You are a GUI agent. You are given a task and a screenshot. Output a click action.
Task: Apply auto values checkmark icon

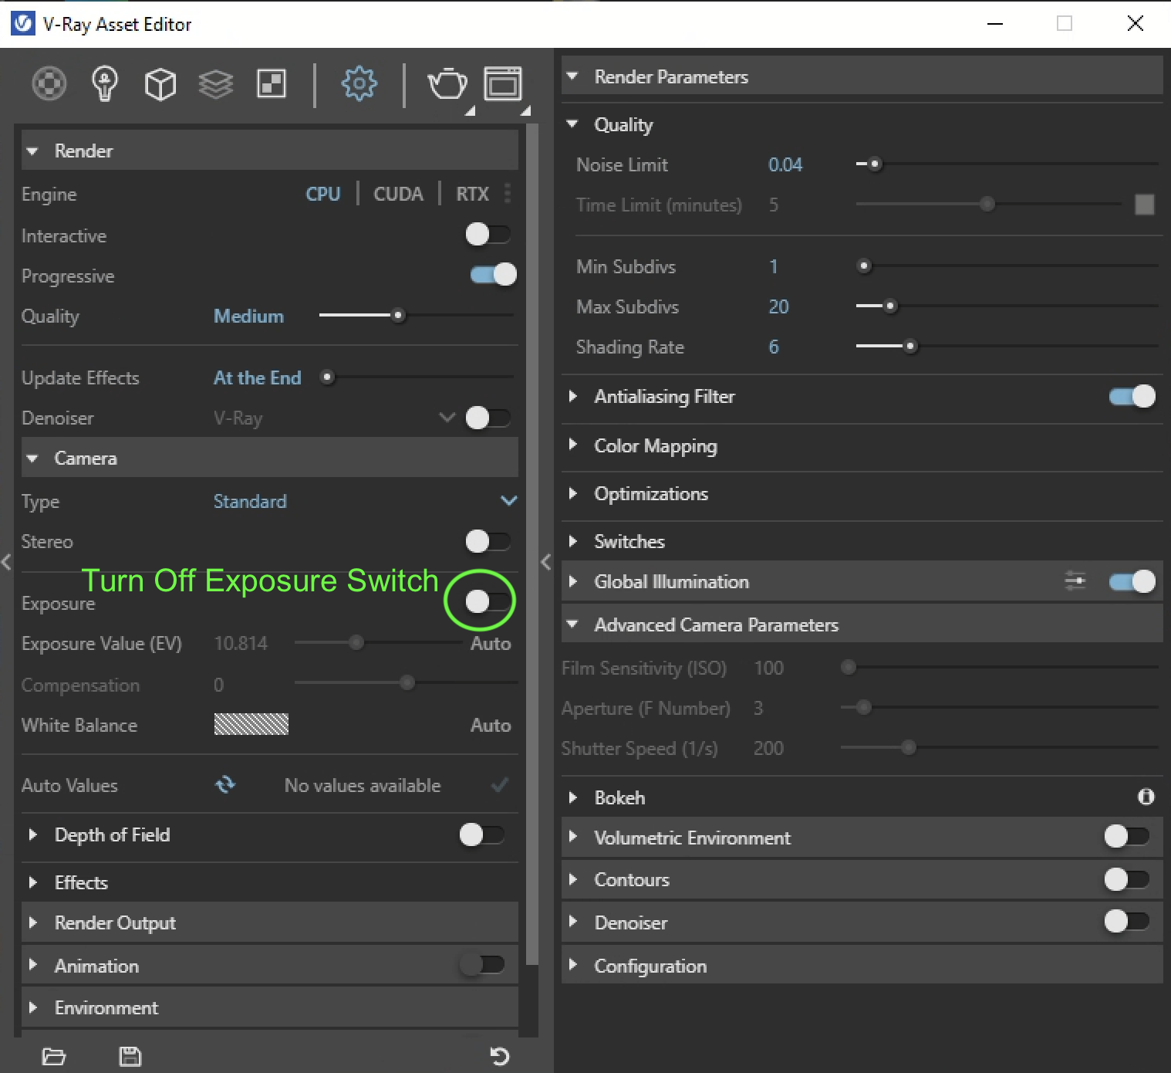pyautogui.click(x=500, y=785)
